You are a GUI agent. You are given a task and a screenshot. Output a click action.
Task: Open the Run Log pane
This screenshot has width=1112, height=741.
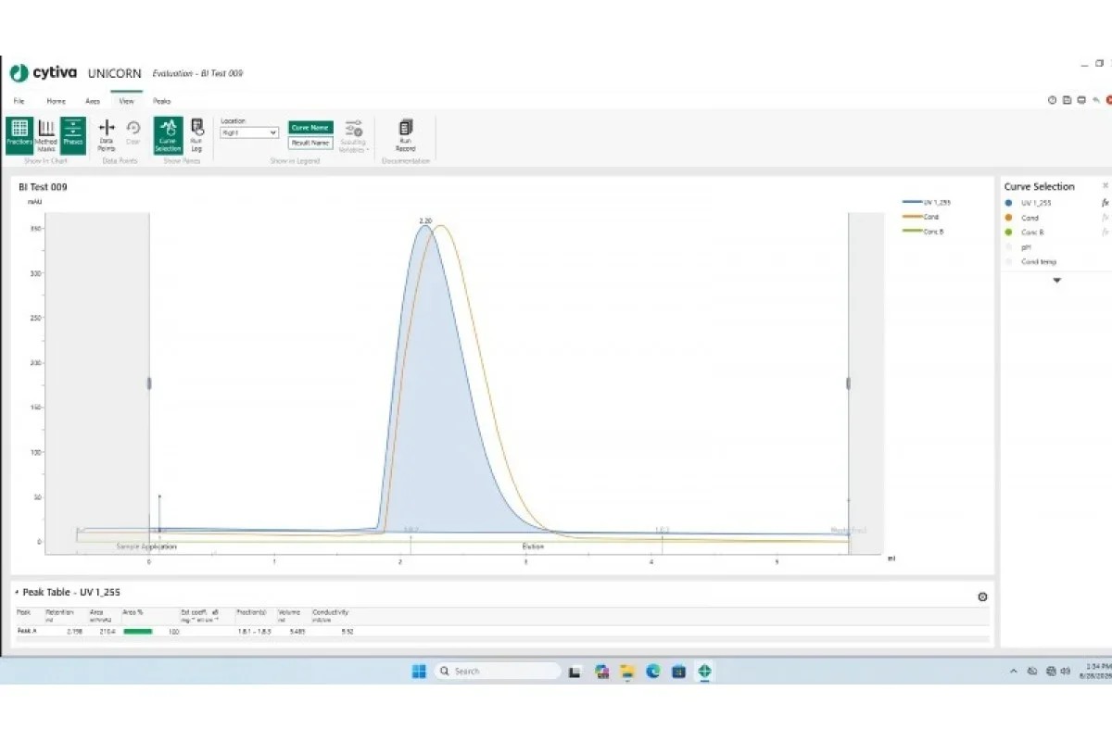[x=196, y=134]
